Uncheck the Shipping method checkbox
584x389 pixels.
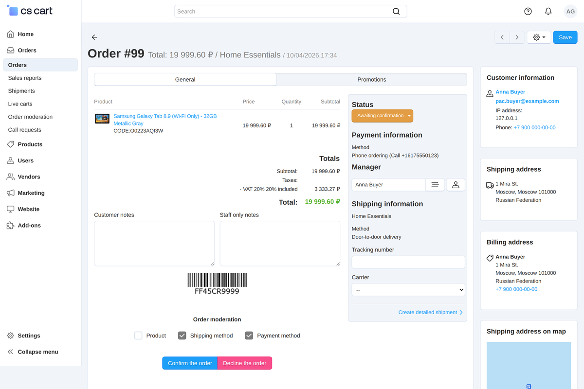pyautogui.click(x=182, y=336)
